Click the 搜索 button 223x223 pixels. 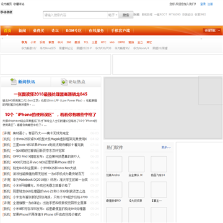(x=126, y=15)
